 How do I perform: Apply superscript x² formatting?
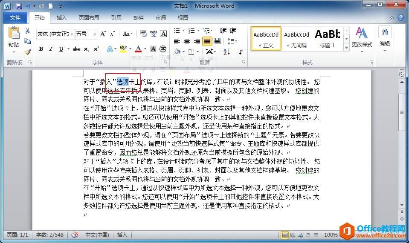click(96, 49)
